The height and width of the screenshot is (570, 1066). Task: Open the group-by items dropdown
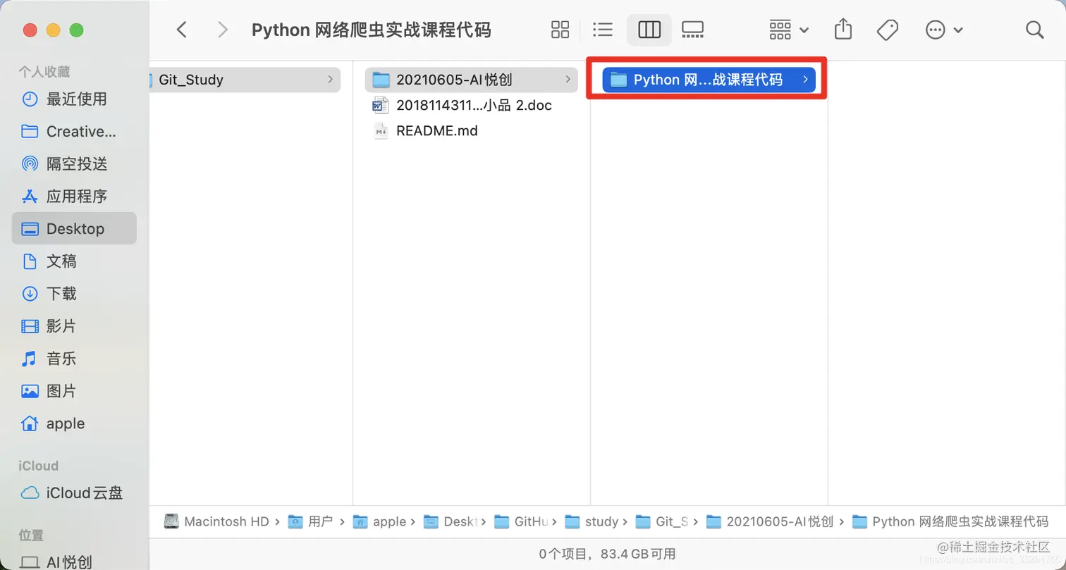789,30
